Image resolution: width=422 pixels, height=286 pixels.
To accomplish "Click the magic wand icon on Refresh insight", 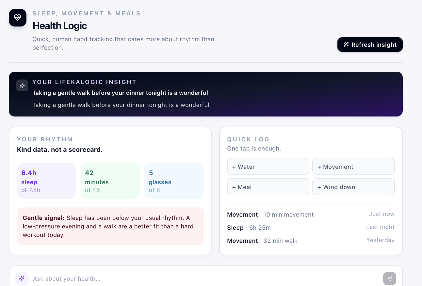I will (x=346, y=45).
